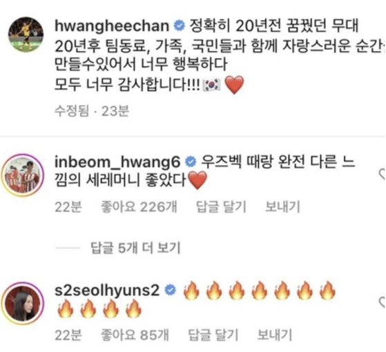386x352 pixels.
Task: Open s2seolhyuns2's profile picture
Action: pos(23,303)
